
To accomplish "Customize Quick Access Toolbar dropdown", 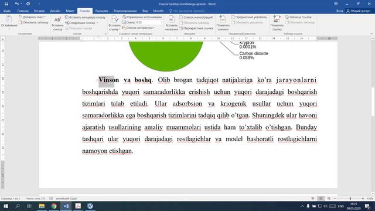I will point(39,4).
